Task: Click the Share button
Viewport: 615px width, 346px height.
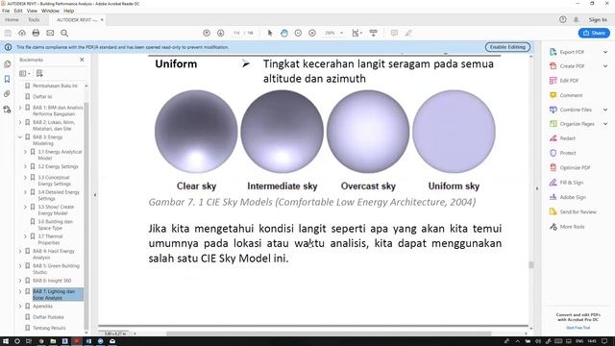Action: (594, 33)
